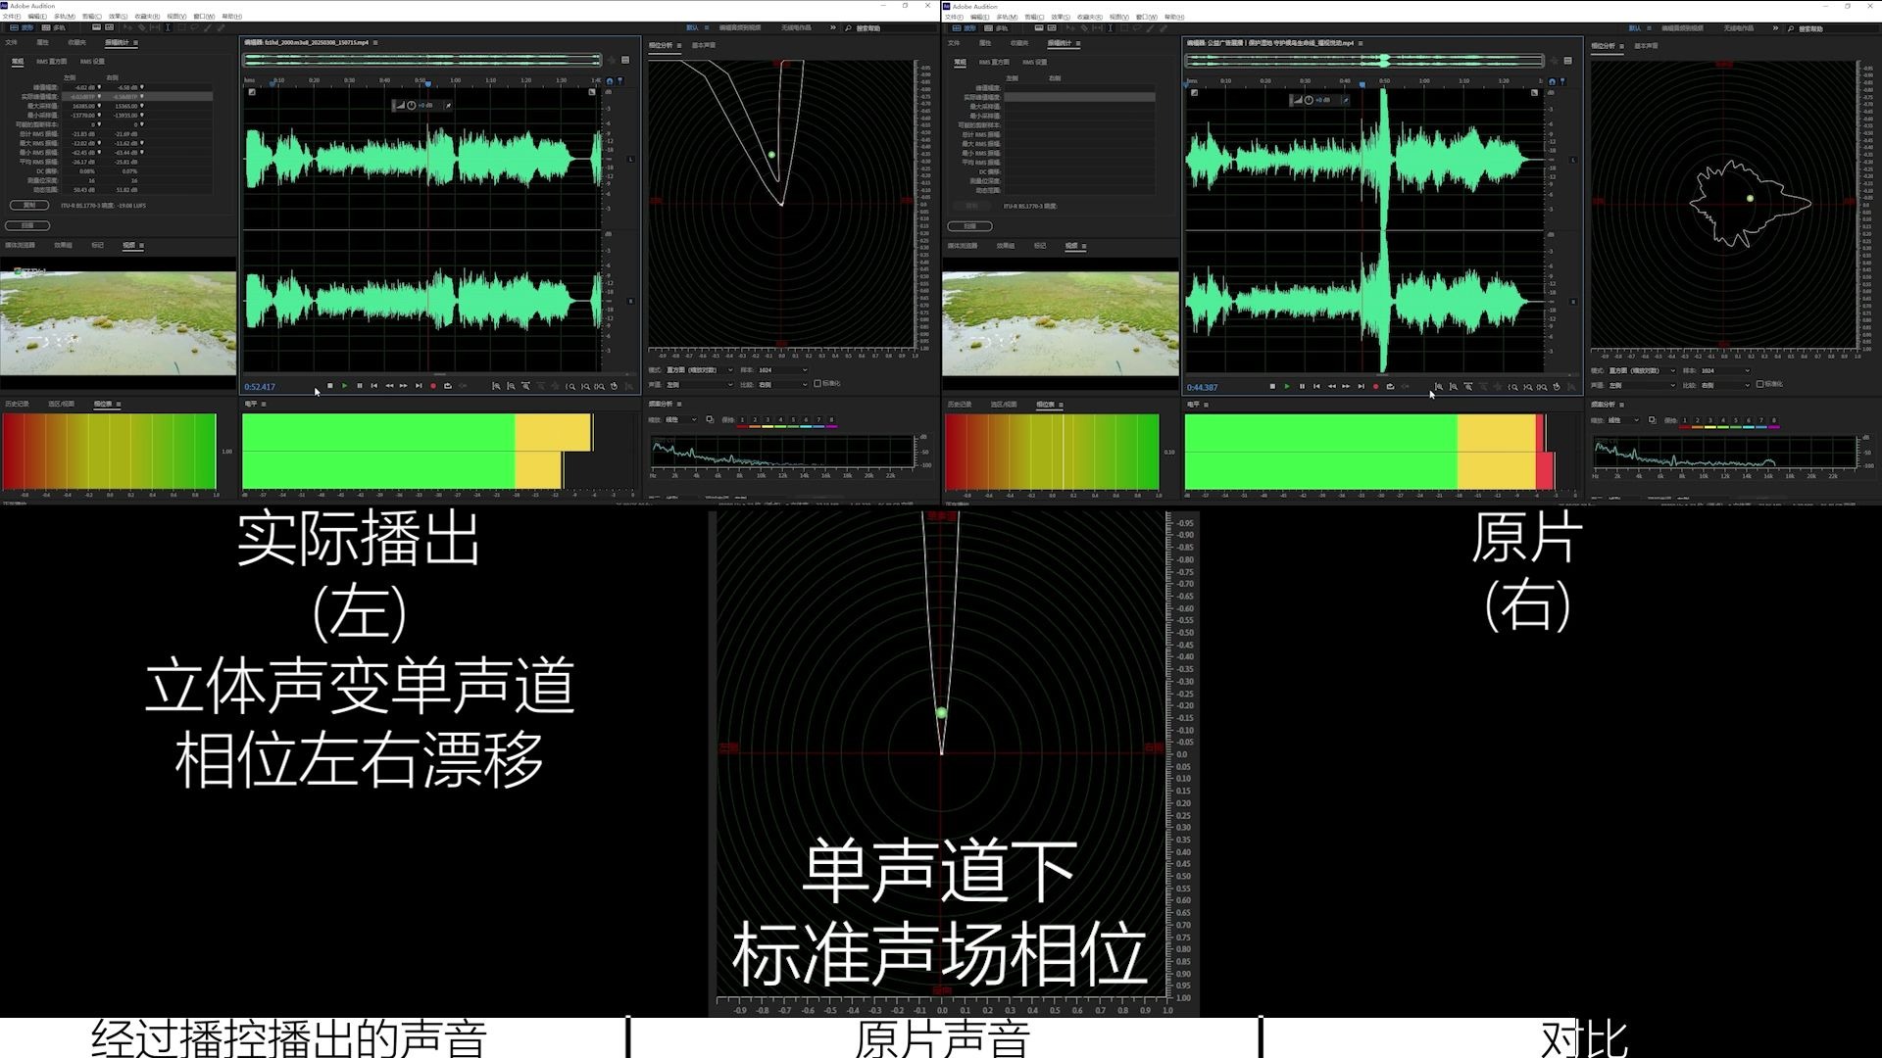Click zoom-in amplitude icon in left editor
Image resolution: width=1882 pixels, height=1058 pixels.
(x=496, y=386)
